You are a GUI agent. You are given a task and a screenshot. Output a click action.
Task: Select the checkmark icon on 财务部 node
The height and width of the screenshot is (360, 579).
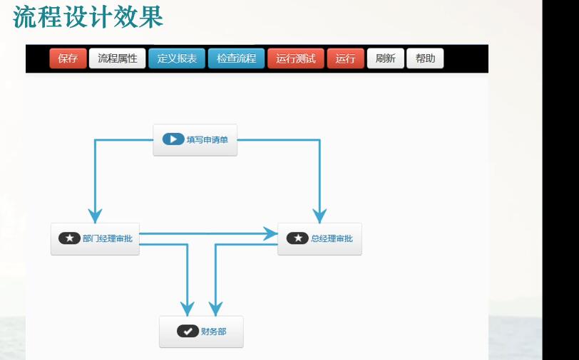188,332
